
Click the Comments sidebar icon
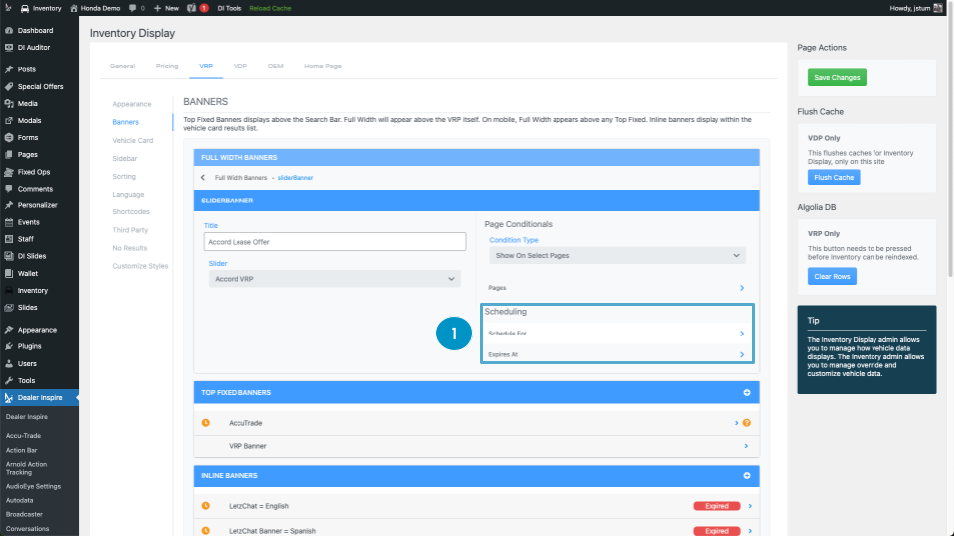[9, 189]
